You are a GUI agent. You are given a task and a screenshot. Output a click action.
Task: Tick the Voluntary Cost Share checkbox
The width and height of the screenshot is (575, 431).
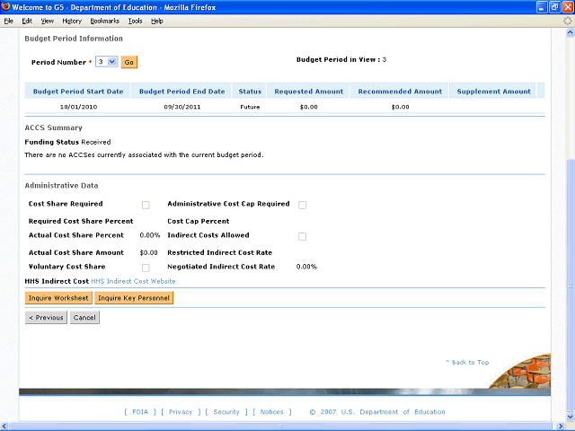(x=146, y=268)
